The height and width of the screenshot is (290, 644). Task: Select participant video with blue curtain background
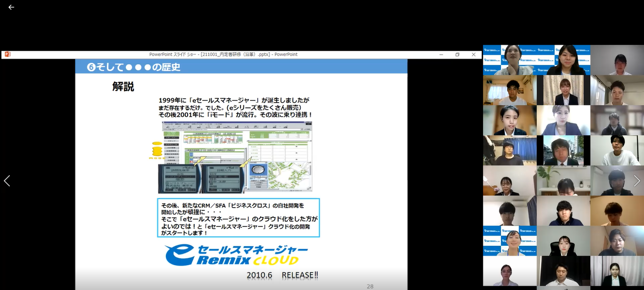point(510,151)
